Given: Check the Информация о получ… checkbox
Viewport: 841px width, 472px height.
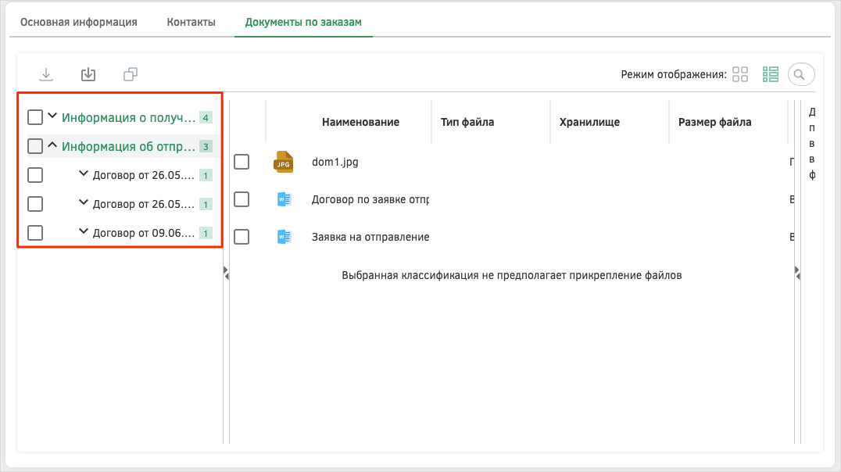Looking at the screenshot, I should [x=35, y=117].
